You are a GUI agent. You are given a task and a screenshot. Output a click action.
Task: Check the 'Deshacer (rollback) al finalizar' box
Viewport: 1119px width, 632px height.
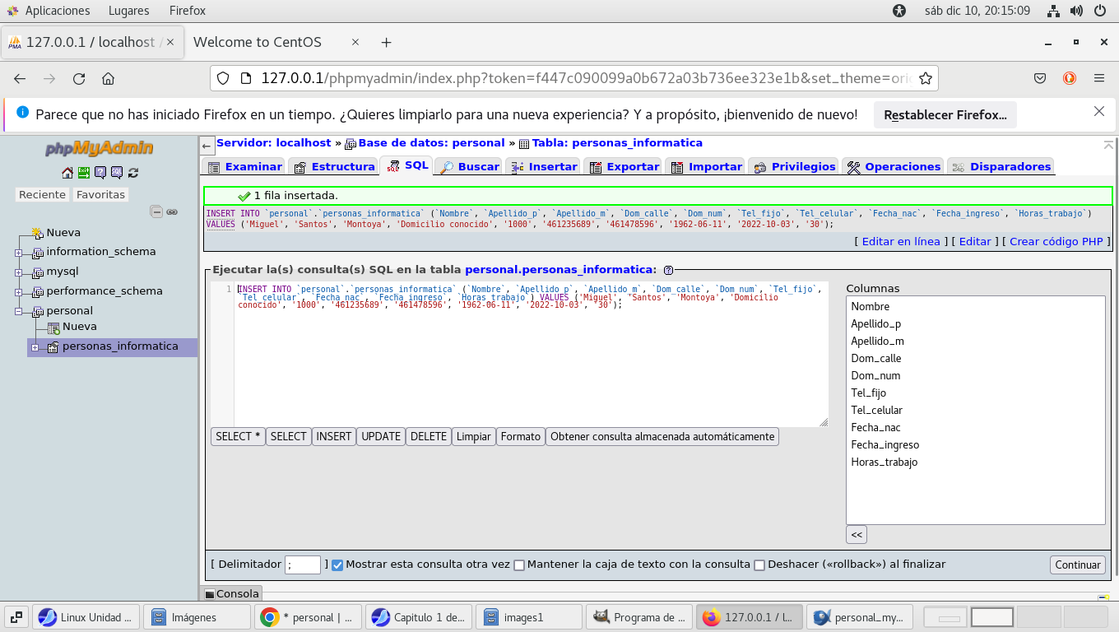(759, 565)
